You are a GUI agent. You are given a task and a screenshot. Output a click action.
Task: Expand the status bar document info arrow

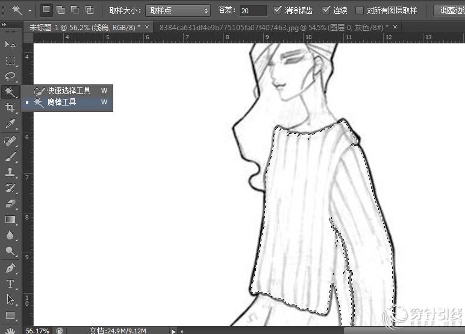(x=173, y=330)
